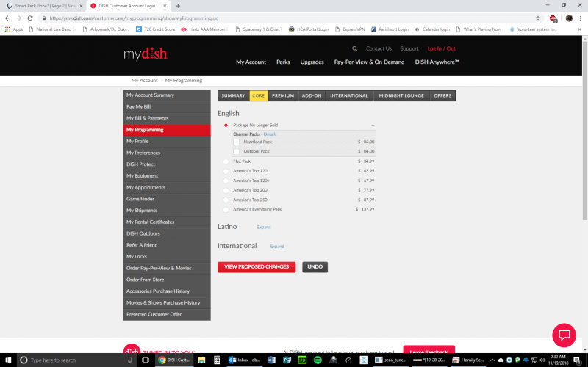
Task: Open Calculator from taskbar
Action: point(217,360)
